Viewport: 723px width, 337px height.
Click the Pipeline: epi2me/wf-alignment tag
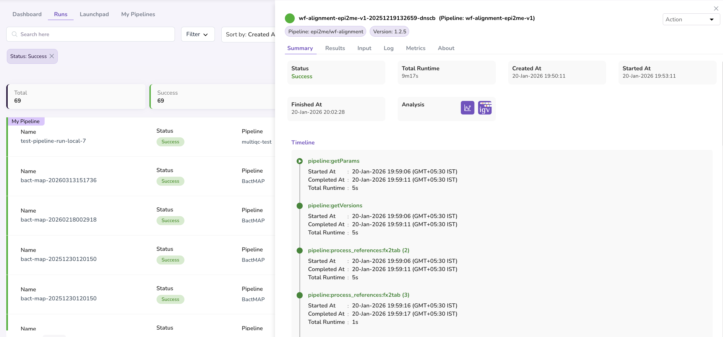point(326,31)
